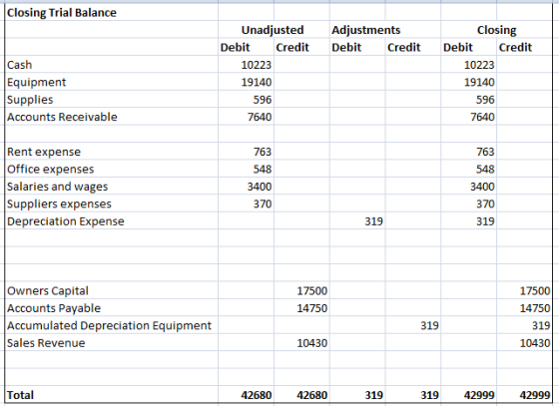Select Cash 10223 in Closing Debit
559x406 pixels.
click(479, 65)
